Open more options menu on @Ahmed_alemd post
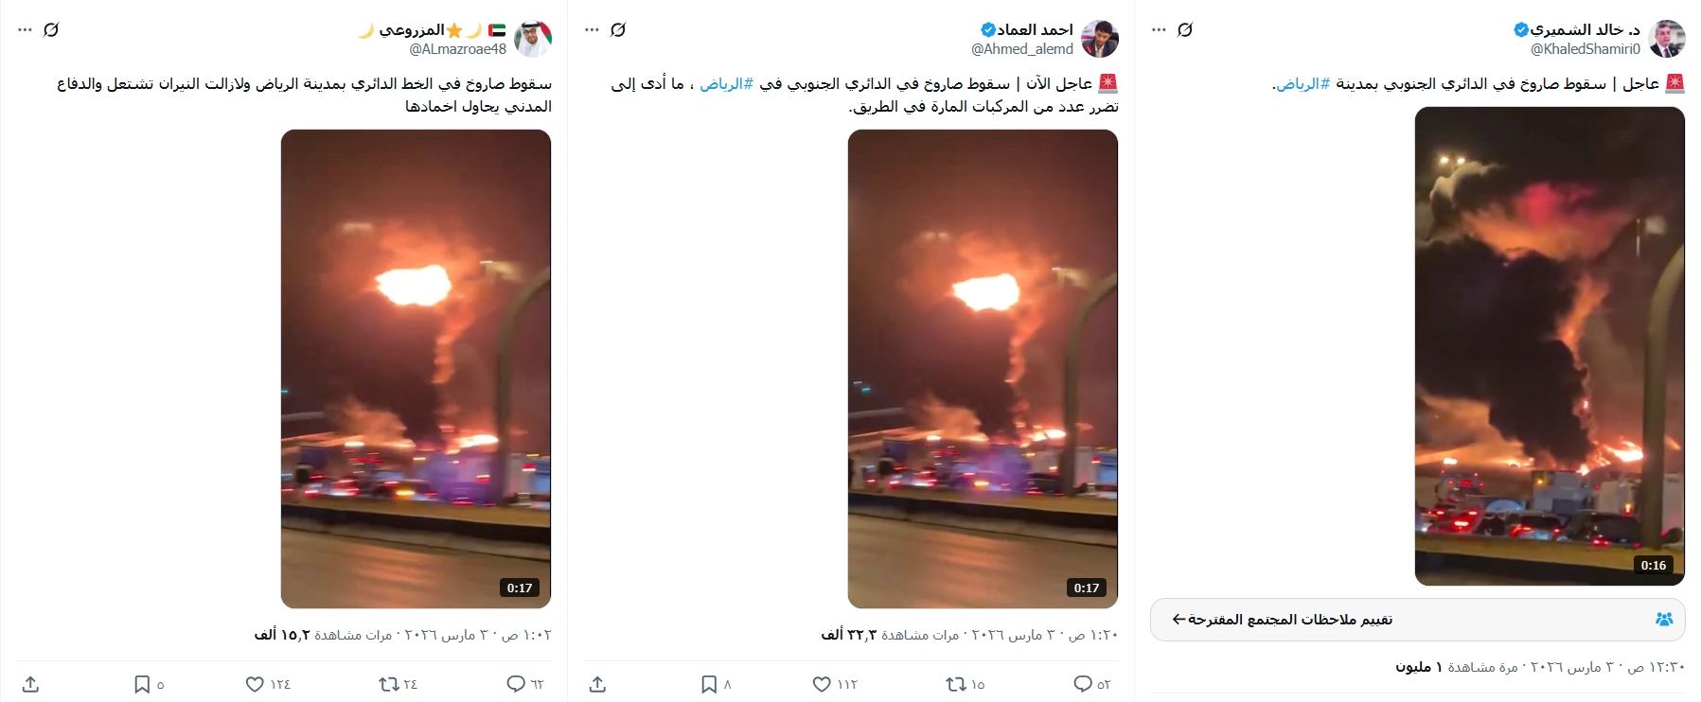 pos(592,29)
